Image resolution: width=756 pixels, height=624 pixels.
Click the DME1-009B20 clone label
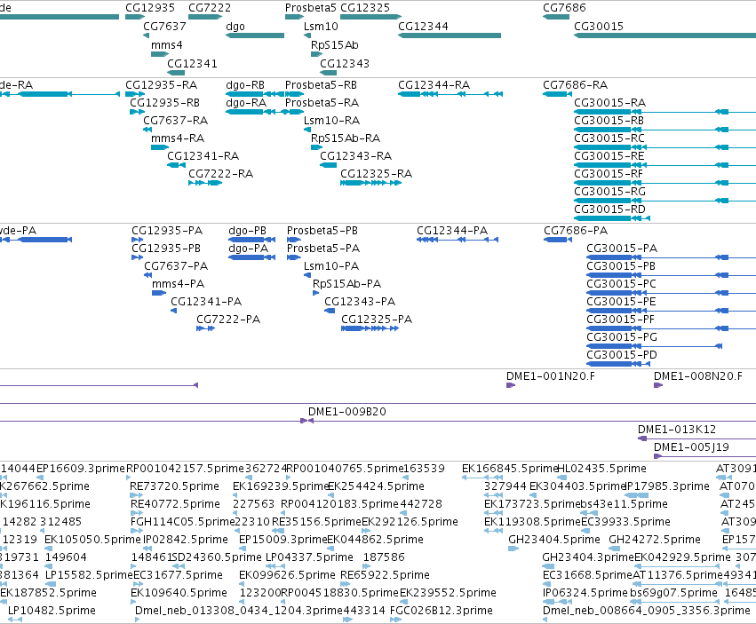click(347, 413)
